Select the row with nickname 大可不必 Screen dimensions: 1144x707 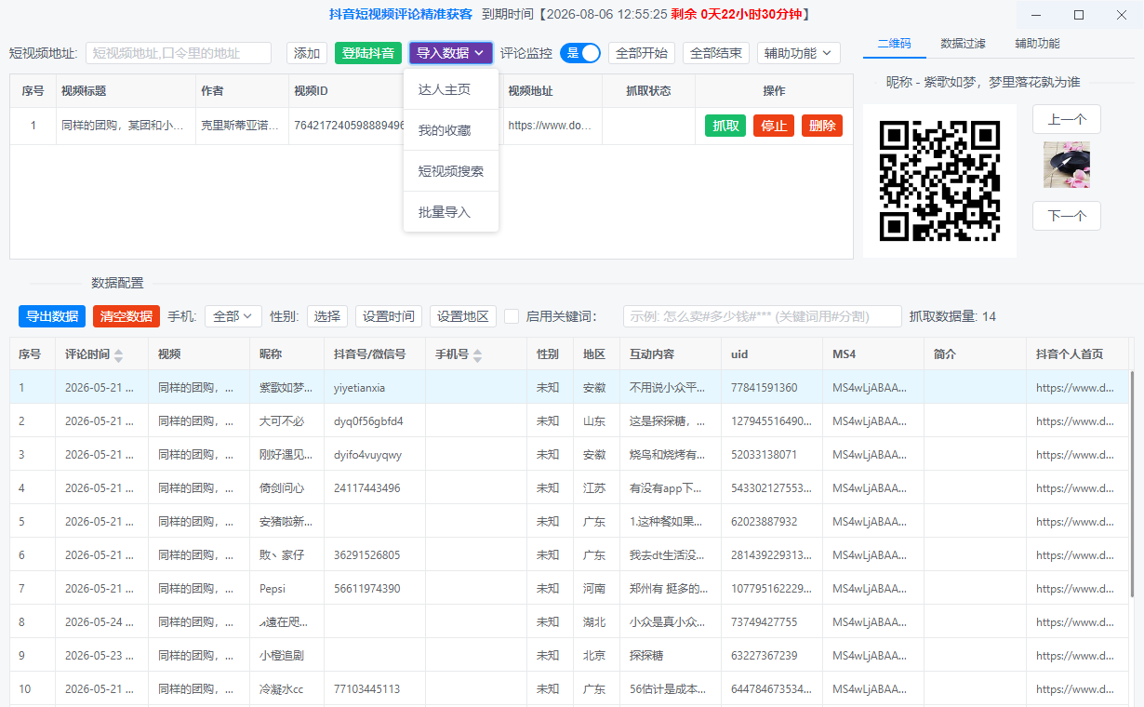569,420
